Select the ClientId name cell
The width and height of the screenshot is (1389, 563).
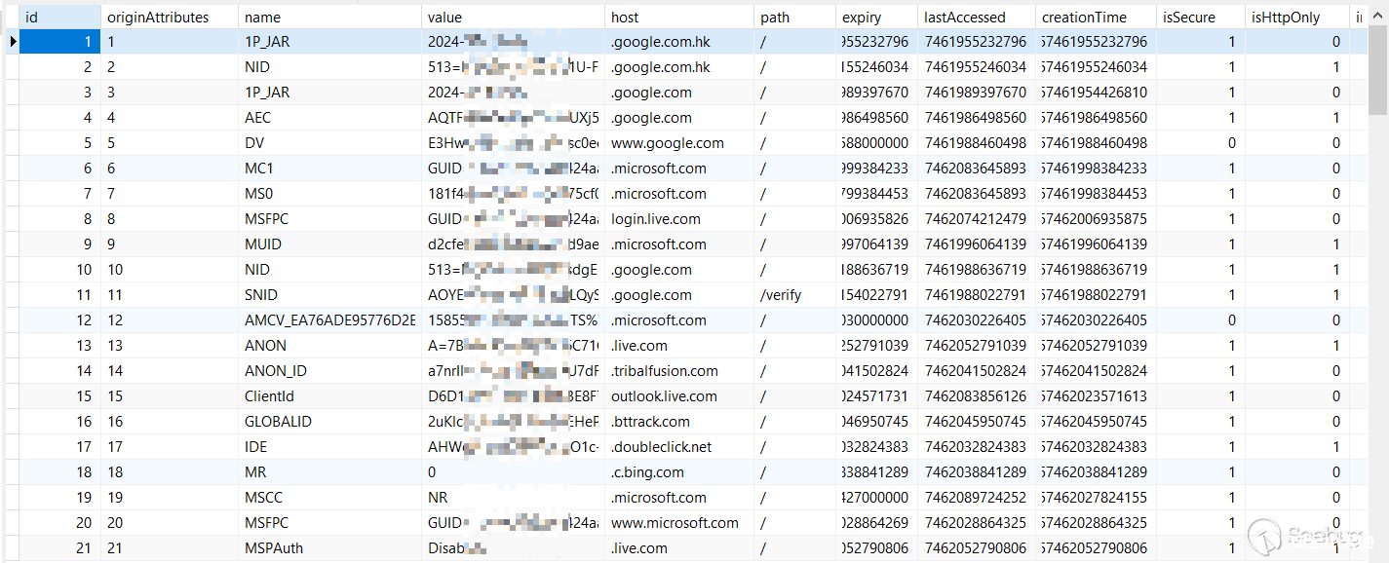(329, 396)
